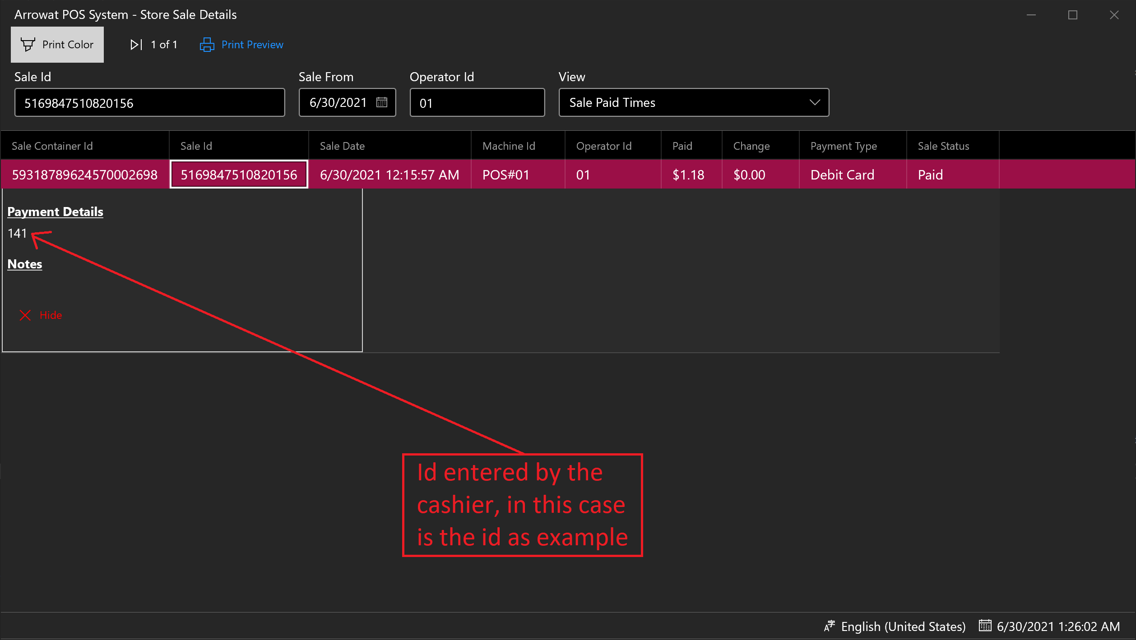
Task: Click the Hide close icon in payment panel
Action: pos(25,315)
